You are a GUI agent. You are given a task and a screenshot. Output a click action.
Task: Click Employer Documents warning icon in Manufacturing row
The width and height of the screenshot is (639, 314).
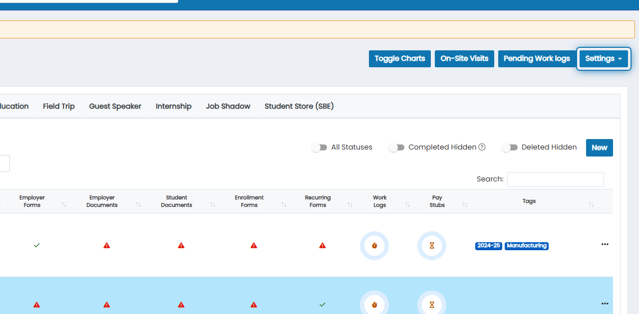pyautogui.click(x=107, y=245)
